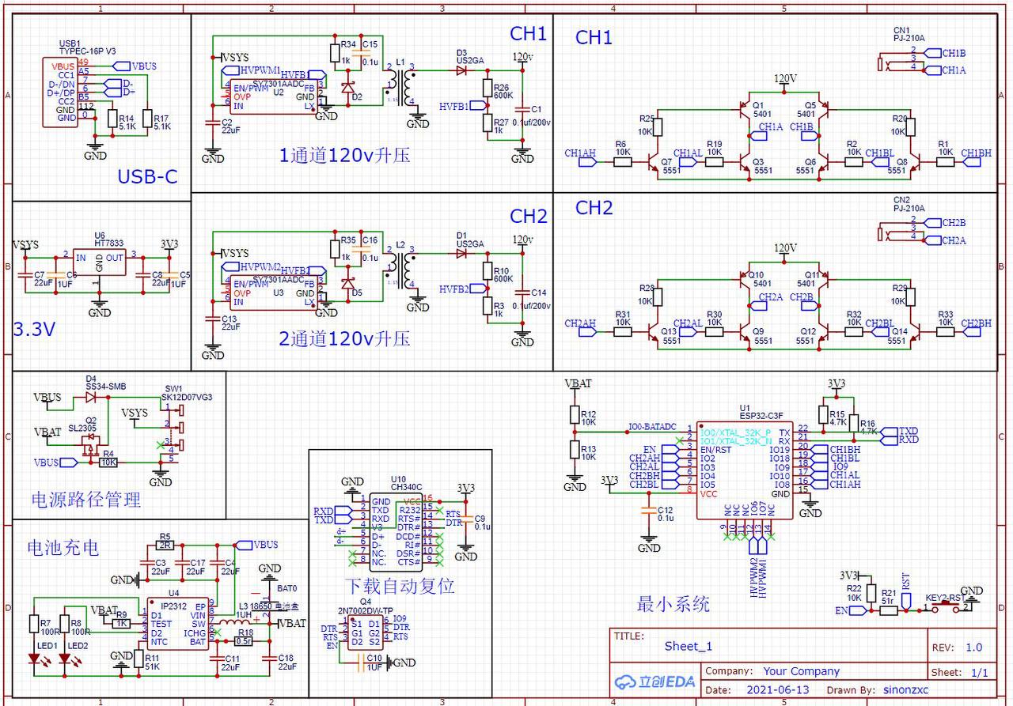Image resolution: width=1013 pixels, height=706 pixels.
Task: Click the CH1AH net port flag
Action: [587, 163]
